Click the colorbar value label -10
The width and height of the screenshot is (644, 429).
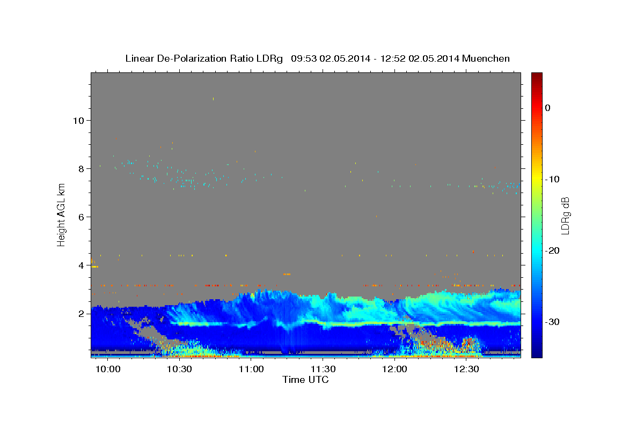click(x=553, y=179)
